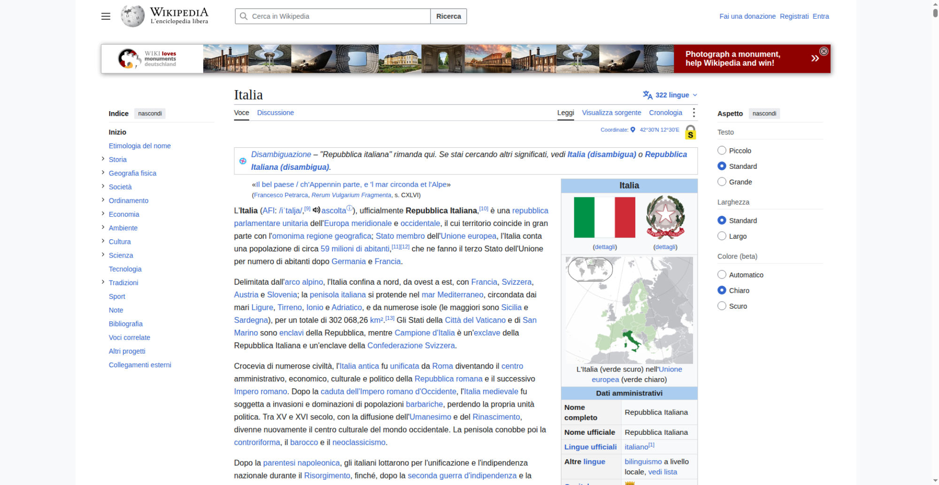Focus the Cerca in Wikipedia search field
Viewport: 939px width, 485px height.
click(333, 16)
